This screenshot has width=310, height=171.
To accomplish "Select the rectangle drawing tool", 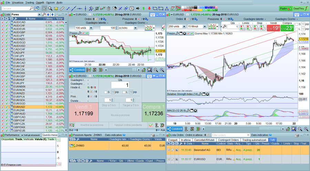I will pyautogui.click(x=161, y=9).
